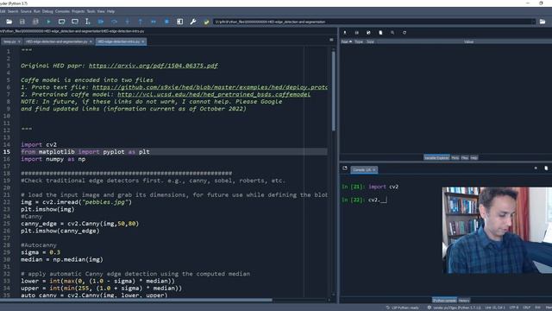Open the Tools menu
The width and height of the screenshot is (552, 311).
click(x=91, y=11)
